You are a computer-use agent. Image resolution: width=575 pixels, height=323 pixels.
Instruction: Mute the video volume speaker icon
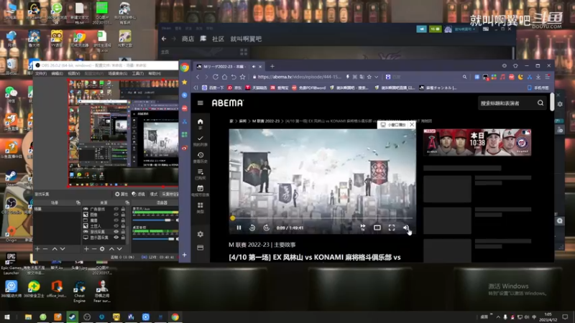click(x=406, y=228)
